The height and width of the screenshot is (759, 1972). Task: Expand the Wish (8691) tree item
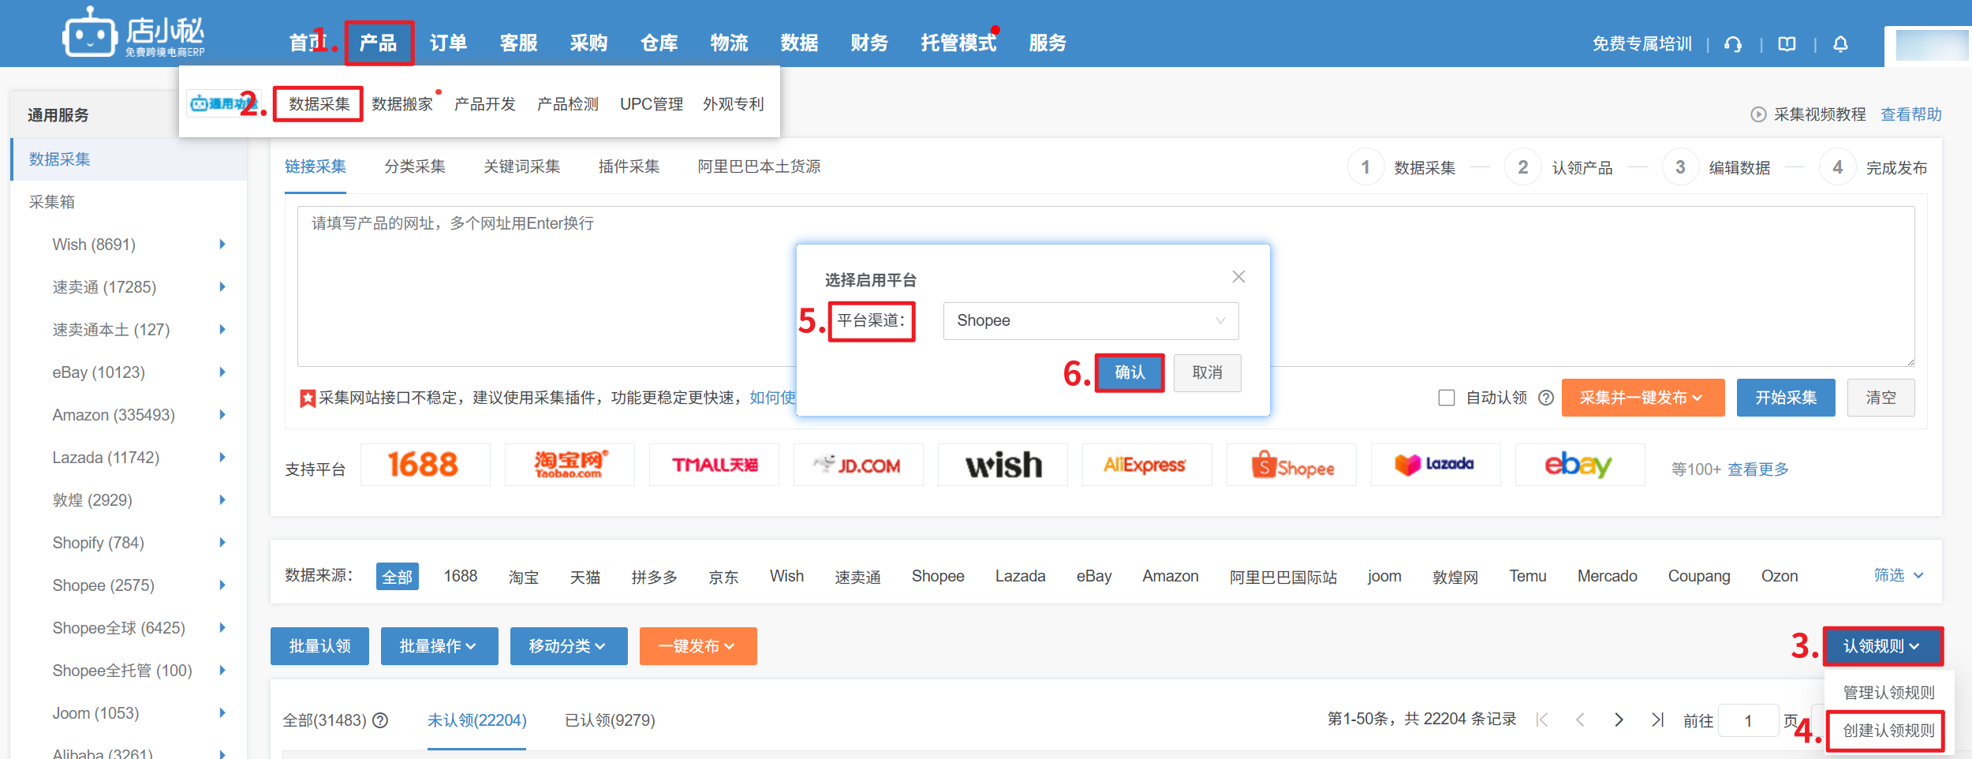[222, 245]
